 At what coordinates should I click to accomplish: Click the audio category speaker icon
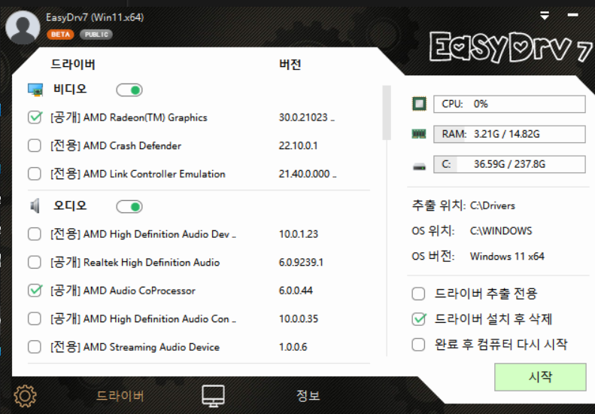[35, 206]
